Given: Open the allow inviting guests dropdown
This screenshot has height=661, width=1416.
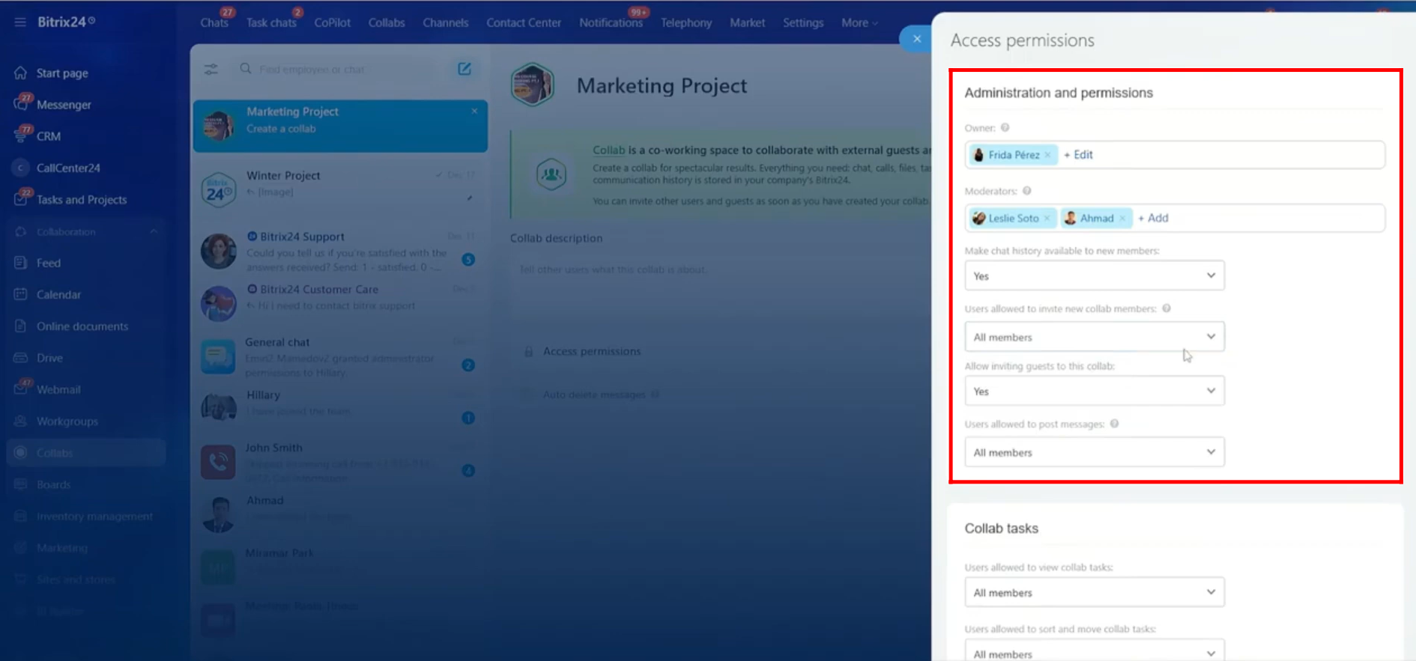Looking at the screenshot, I should pos(1094,391).
